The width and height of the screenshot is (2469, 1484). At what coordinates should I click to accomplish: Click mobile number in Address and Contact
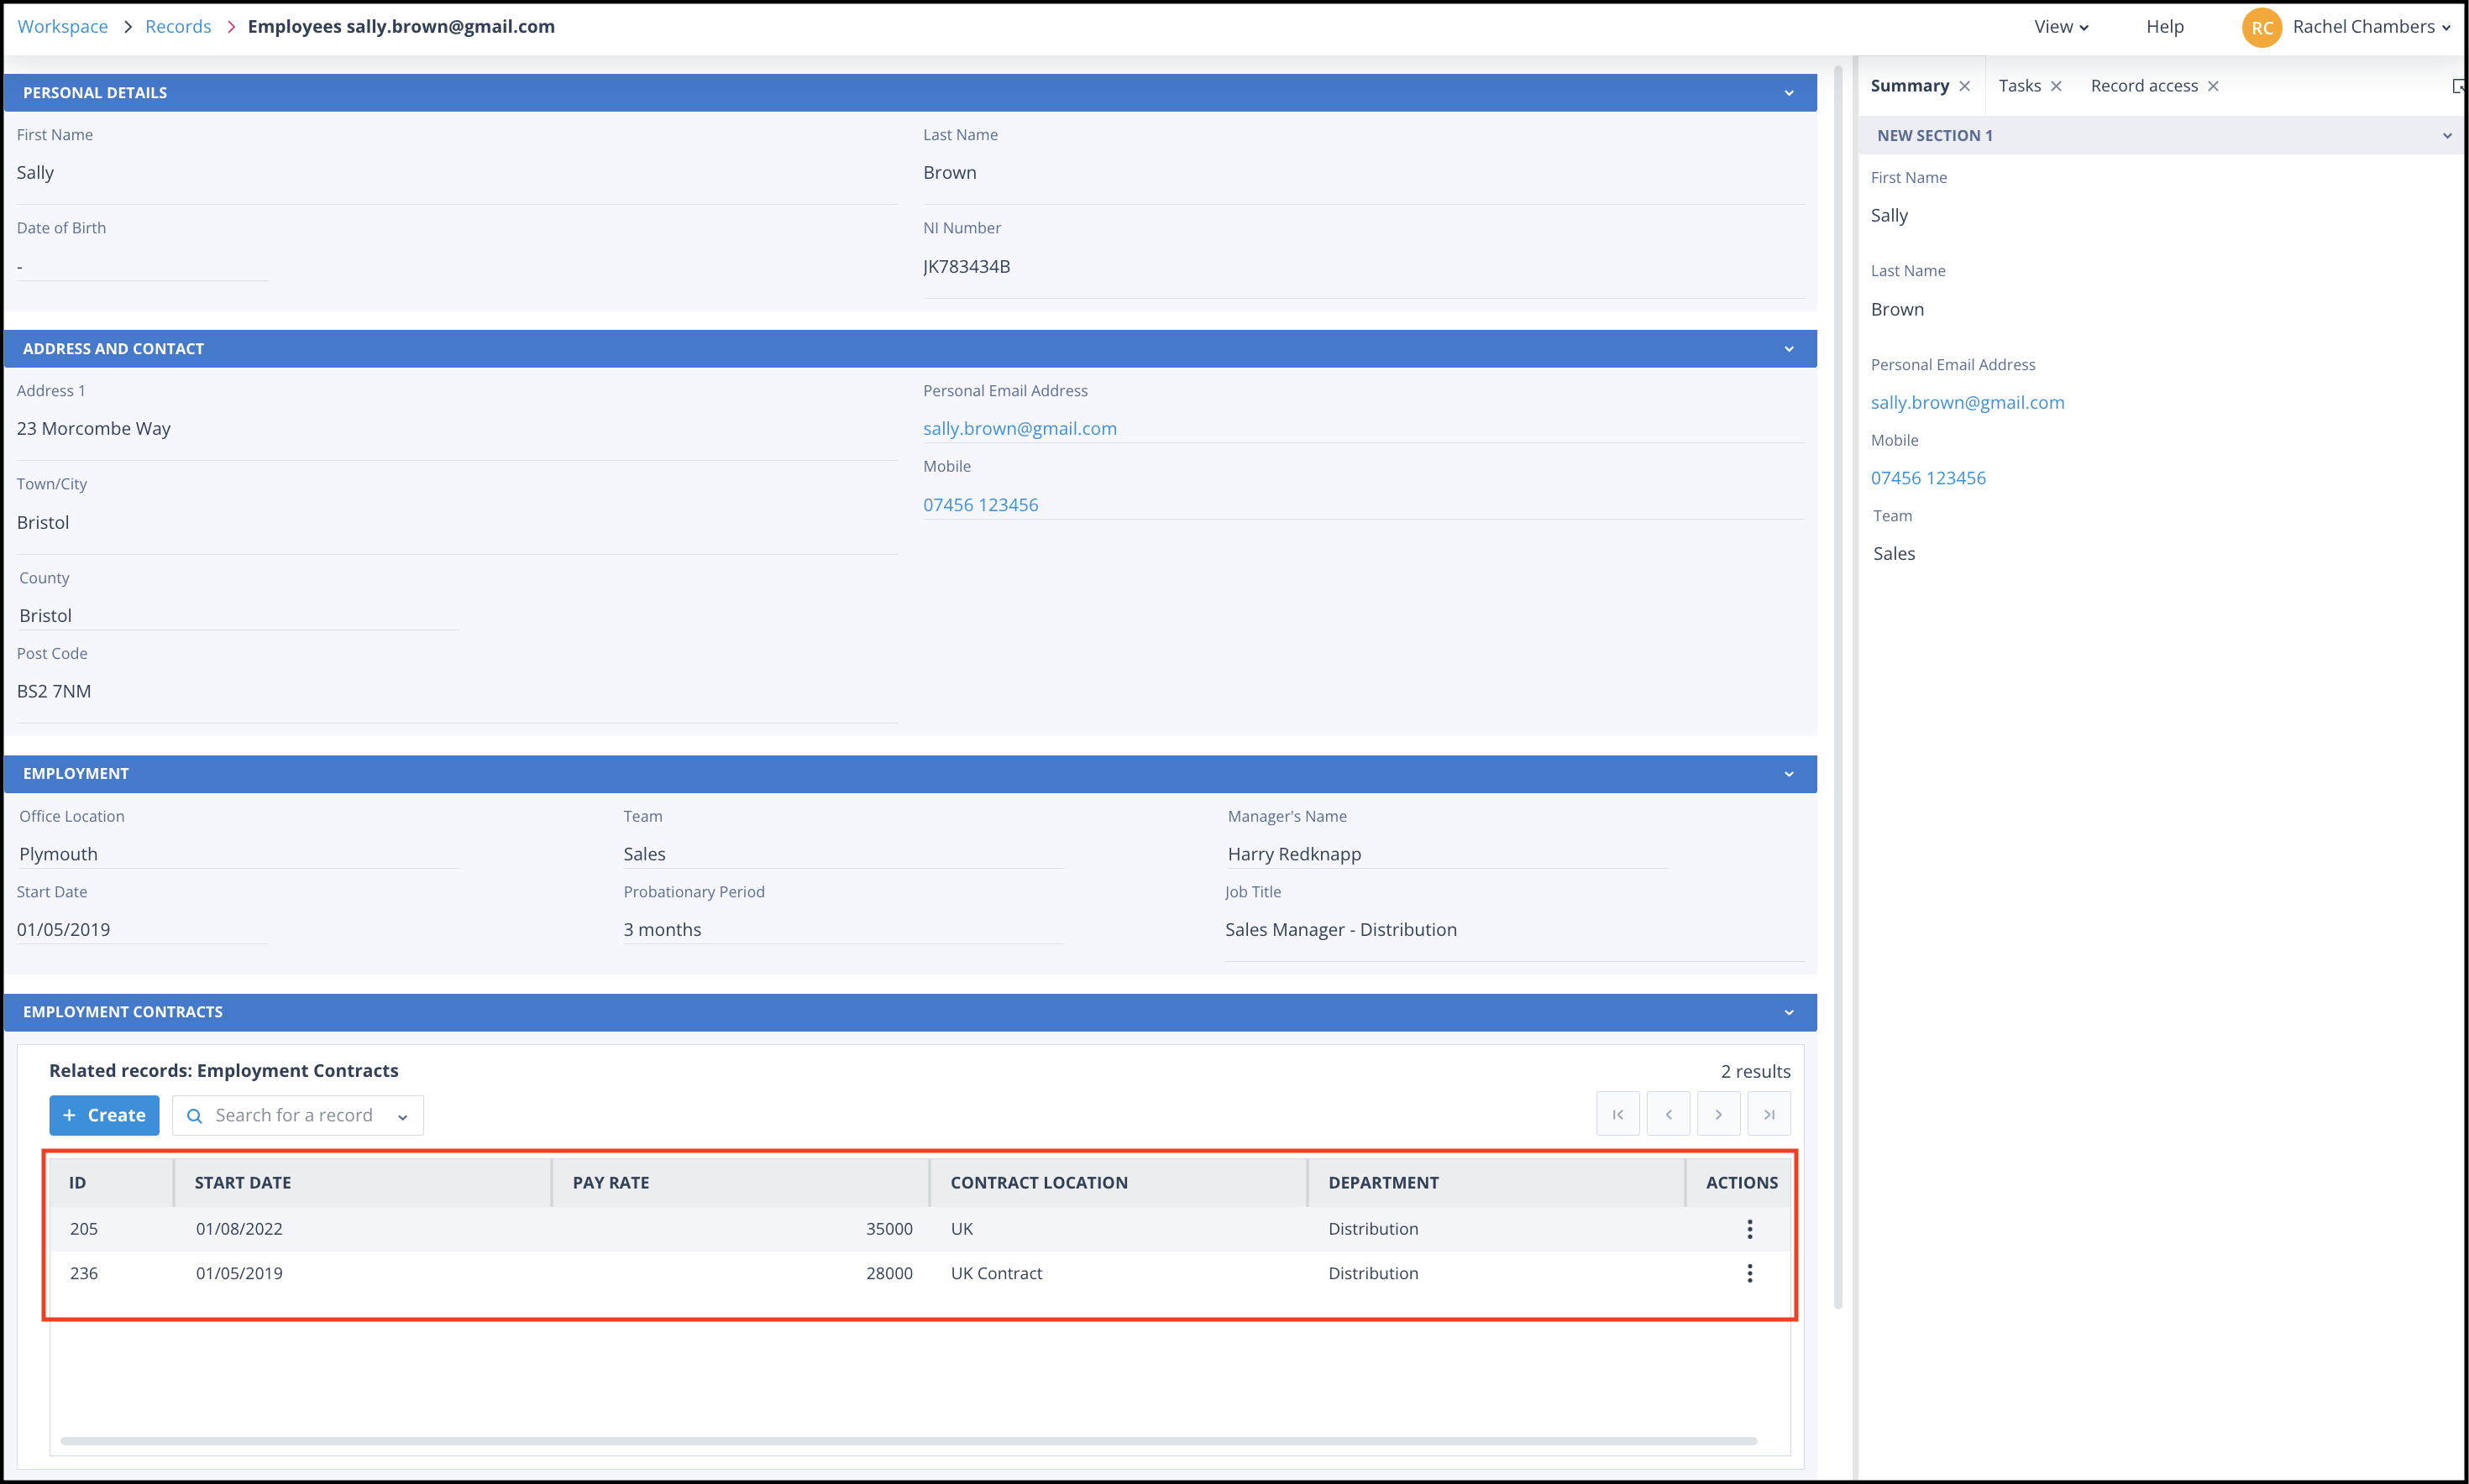[x=980, y=505]
